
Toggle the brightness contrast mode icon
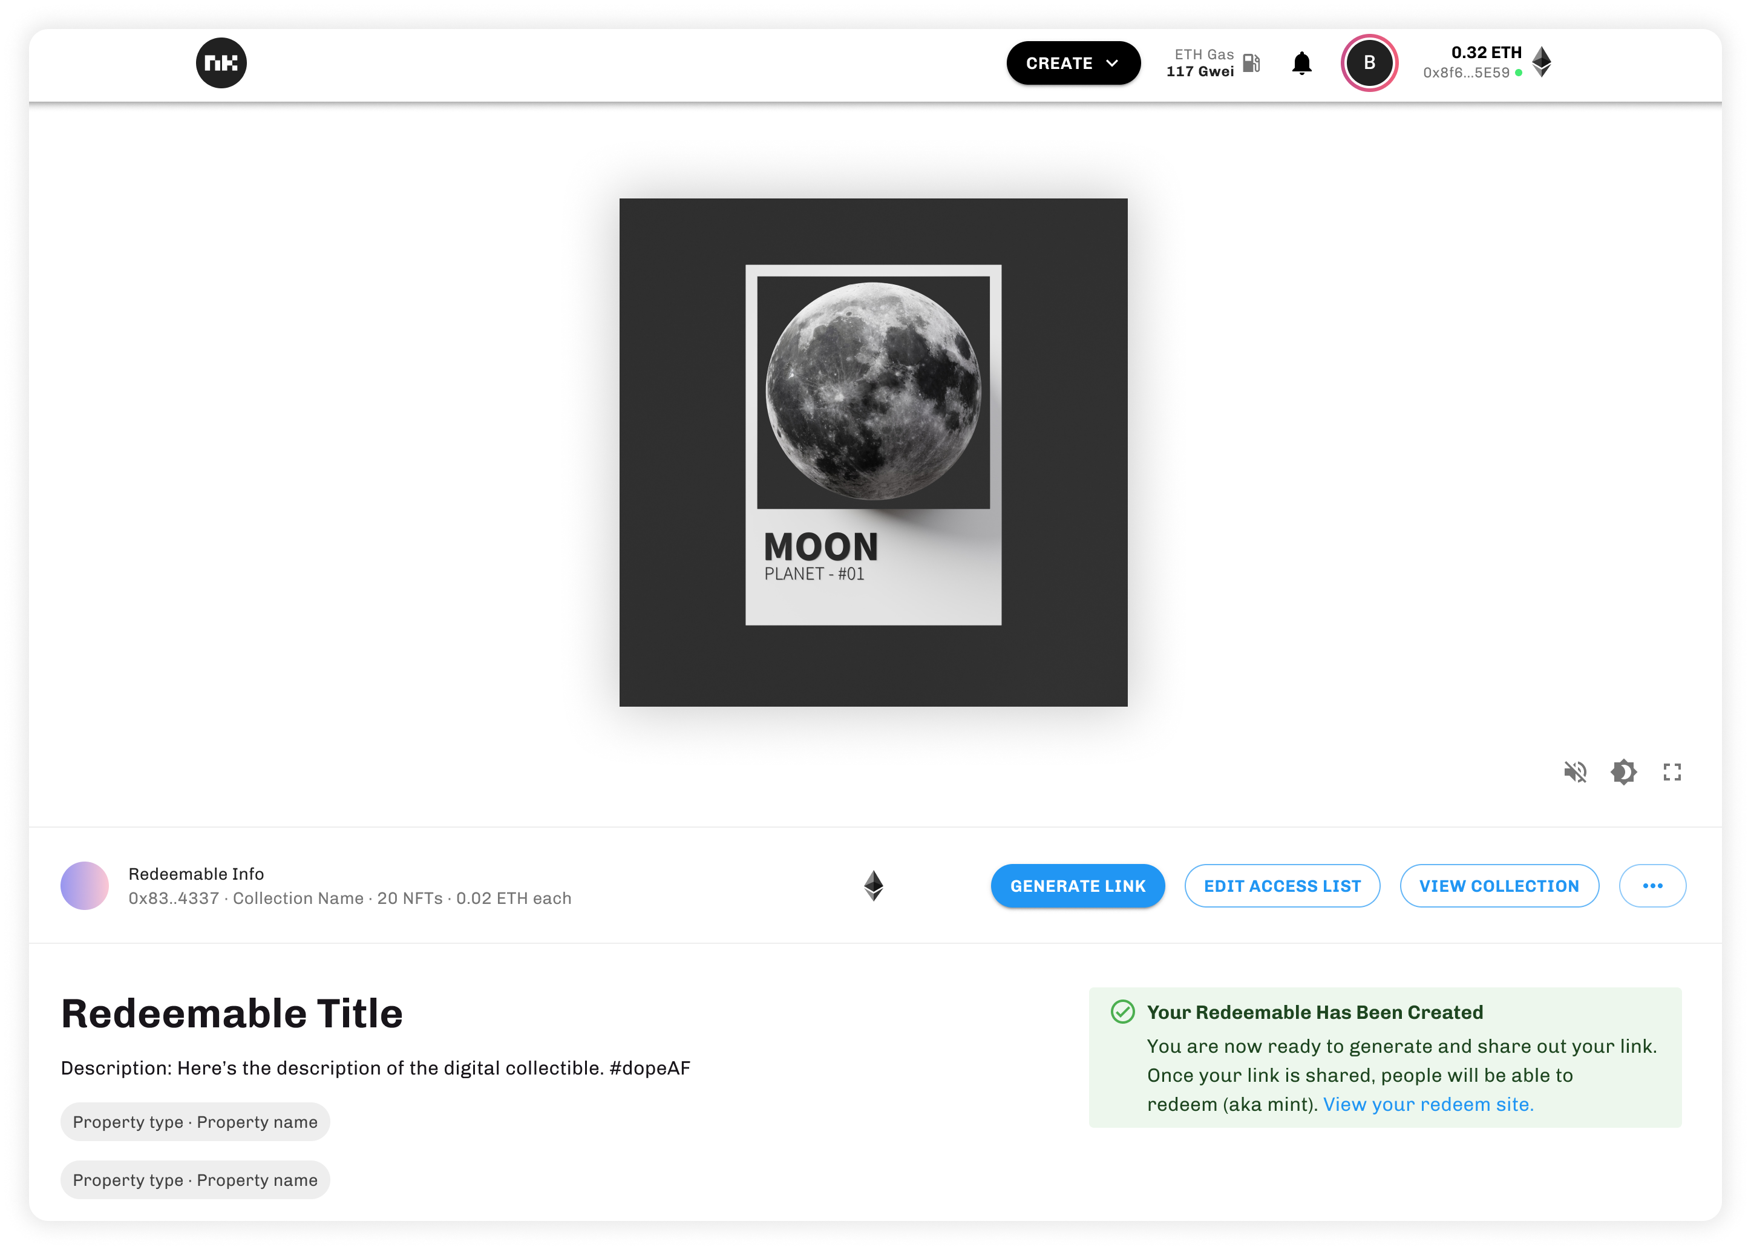tap(1624, 771)
